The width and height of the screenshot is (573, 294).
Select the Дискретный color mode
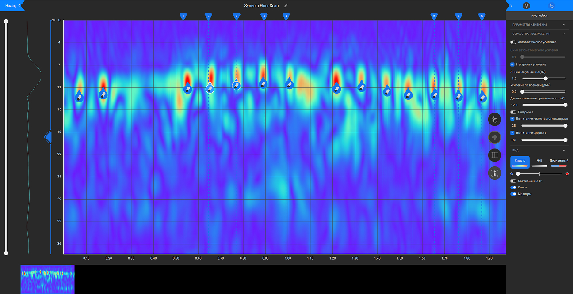559,162
